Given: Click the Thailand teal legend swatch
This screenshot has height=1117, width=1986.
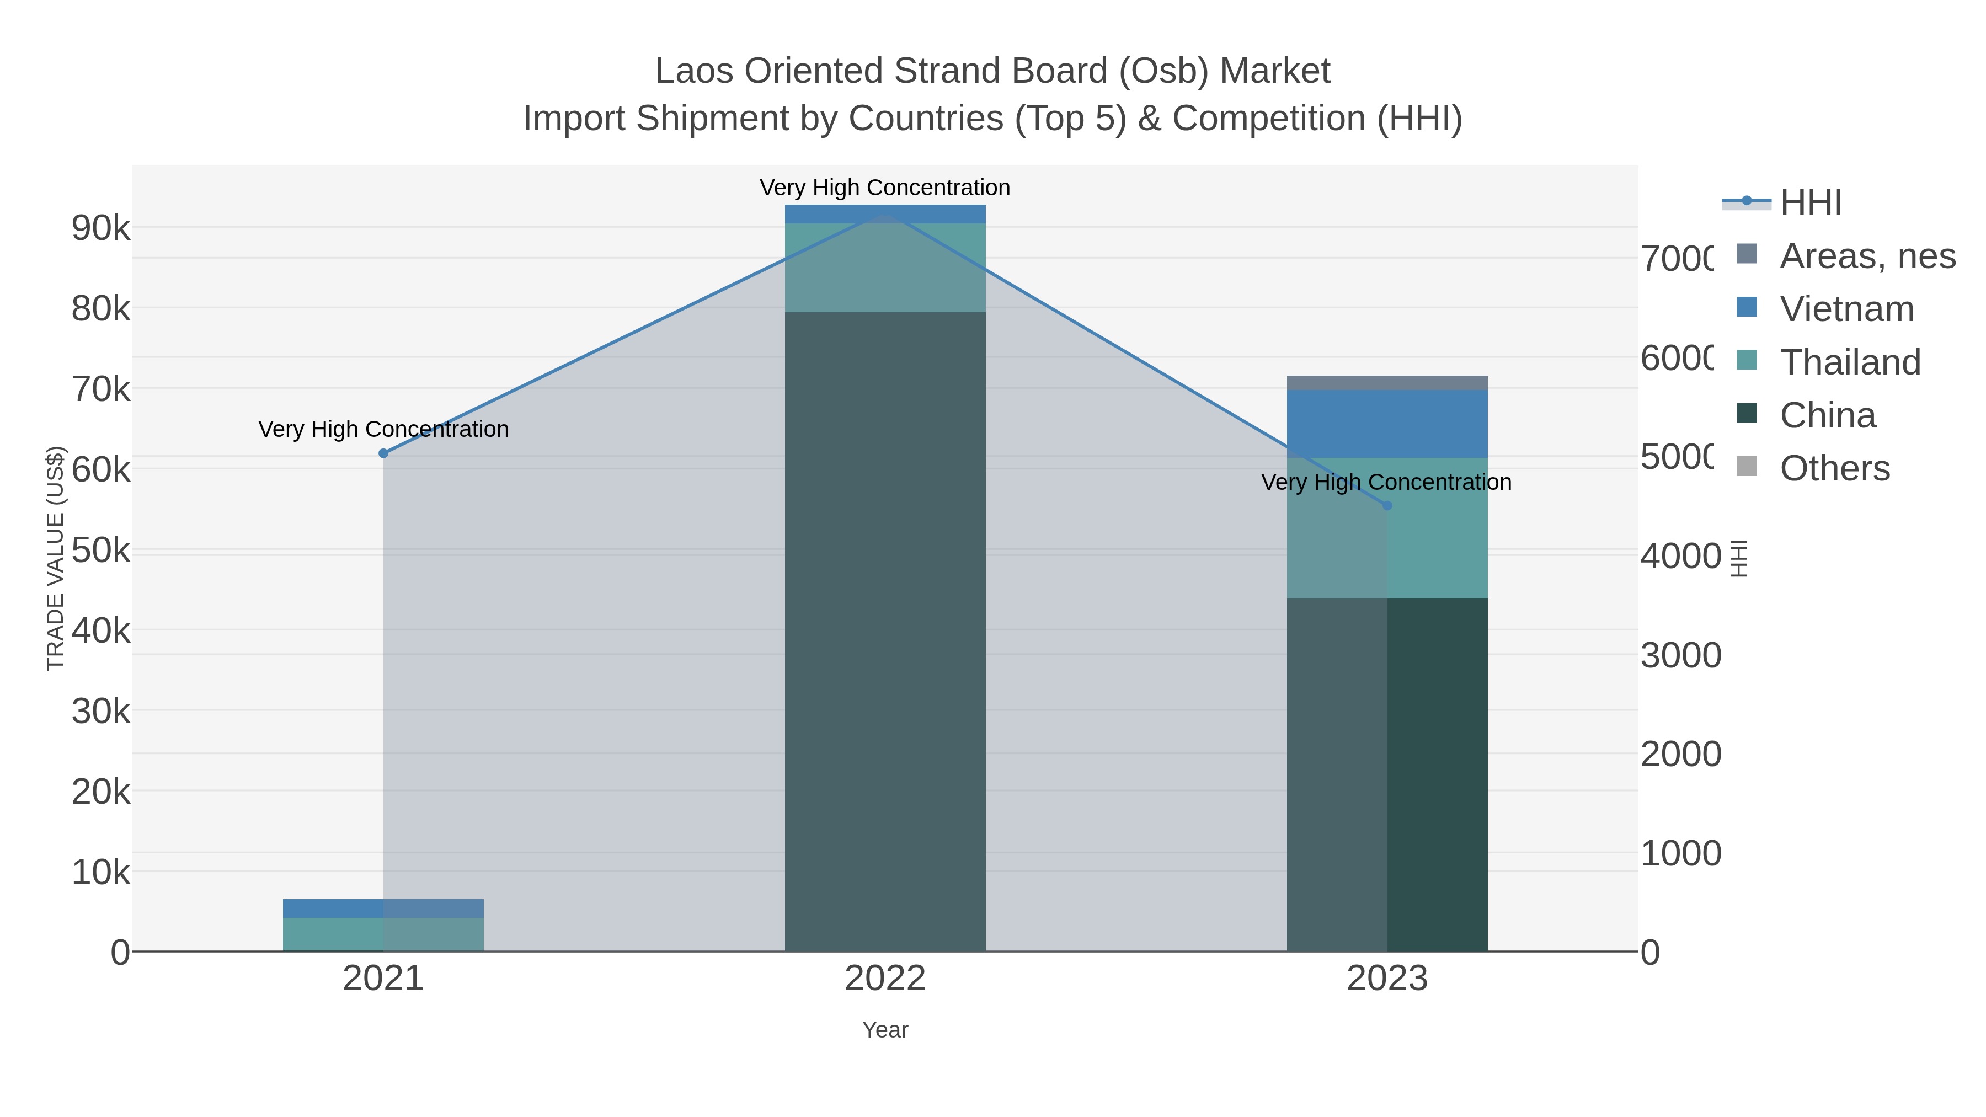Looking at the screenshot, I should (1746, 360).
